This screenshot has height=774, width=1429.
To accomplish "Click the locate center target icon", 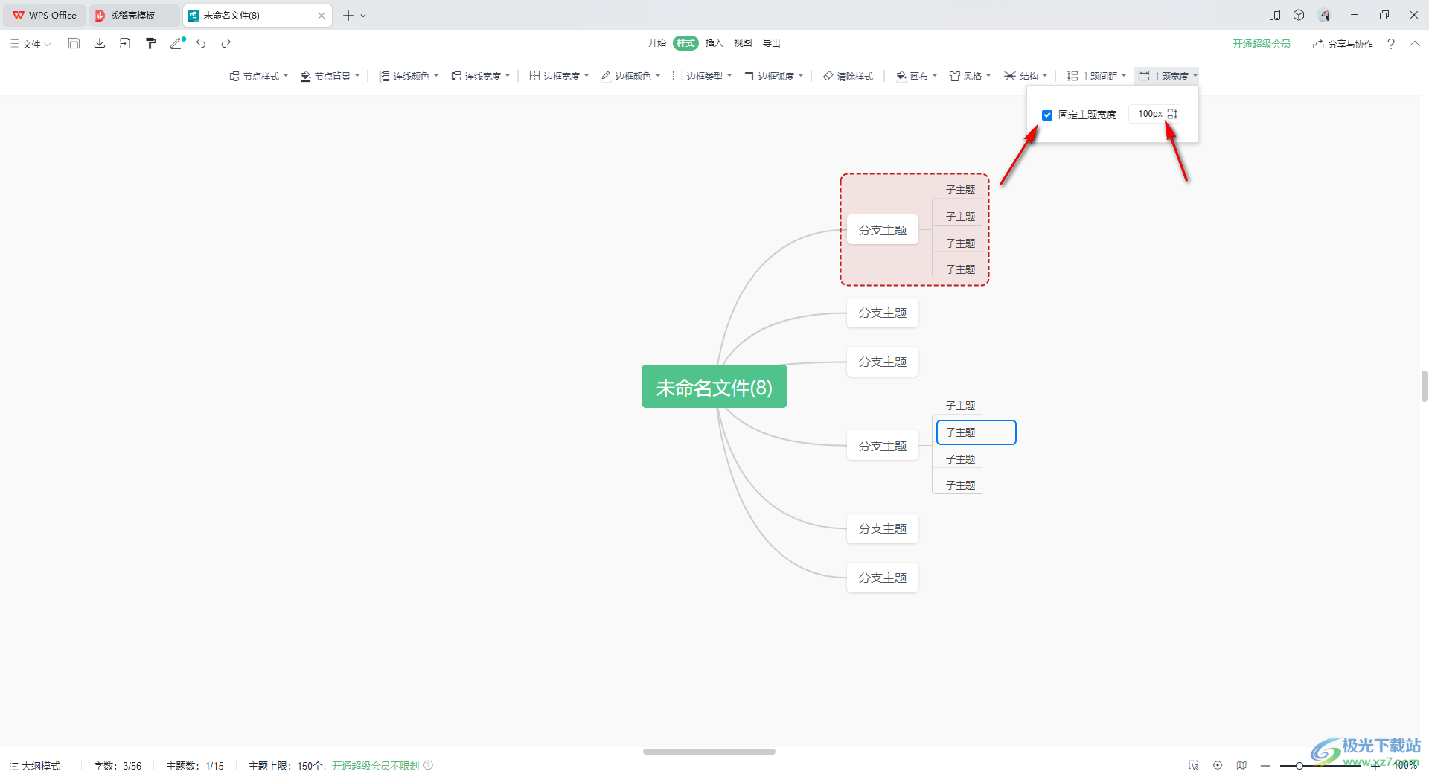I will pos(1218,765).
